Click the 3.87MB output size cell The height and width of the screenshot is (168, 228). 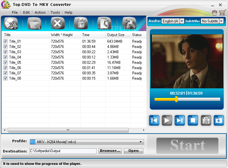(x=113, y=73)
